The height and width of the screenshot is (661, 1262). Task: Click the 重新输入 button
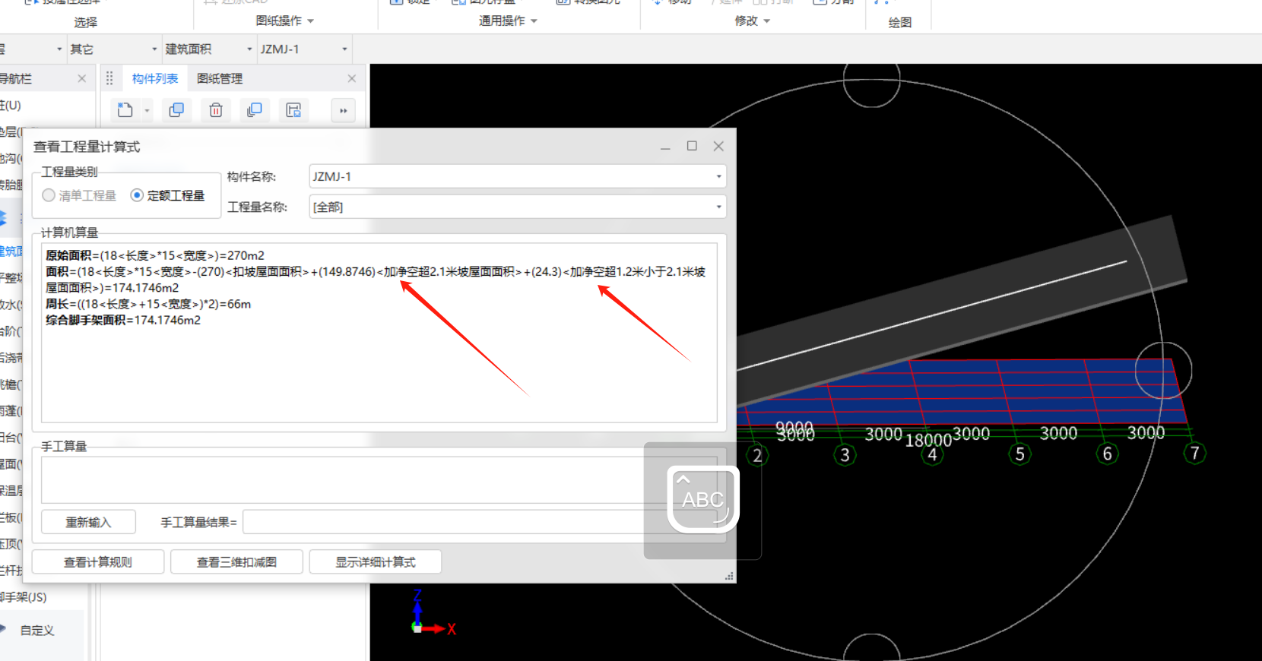pyautogui.click(x=88, y=522)
